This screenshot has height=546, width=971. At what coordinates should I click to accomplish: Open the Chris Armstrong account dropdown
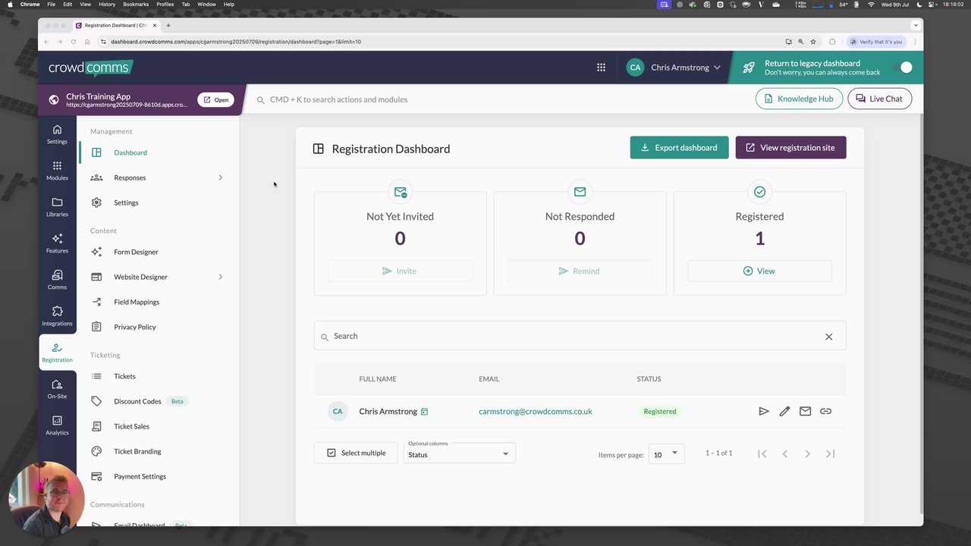(674, 67)
